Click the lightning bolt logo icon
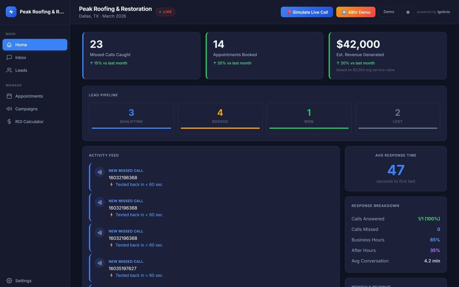Screen dimensions: 459x287 [x=11, y=12]
